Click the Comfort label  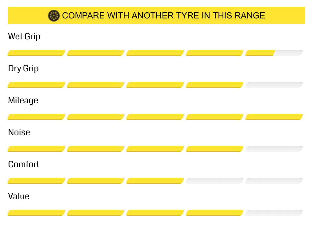click(x=24, y=165)
